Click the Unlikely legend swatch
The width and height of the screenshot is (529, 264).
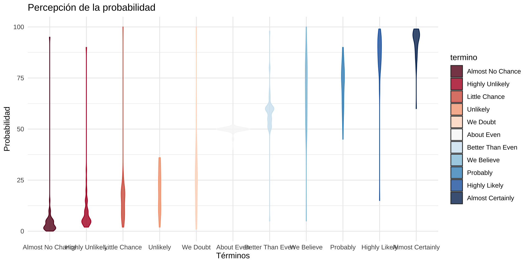point(457,109)
